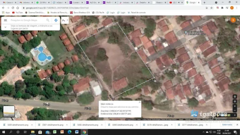
Task: Expand options for 5087-detalhamento.png download
Action: pyautogui.click(x=67, y=125)
